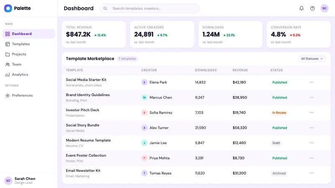Sort by the Template column header
The image size is (335, 188).
pyautogui.click(x=75, y=70)
